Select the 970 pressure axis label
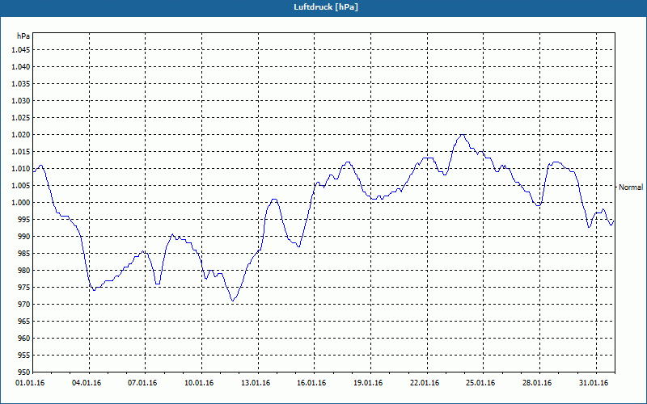The width and height of the screenshot is (647, 404). [24, 305]
